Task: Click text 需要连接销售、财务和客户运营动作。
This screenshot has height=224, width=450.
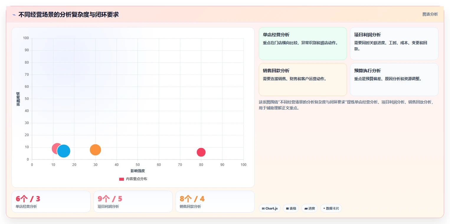Action: 294,79
